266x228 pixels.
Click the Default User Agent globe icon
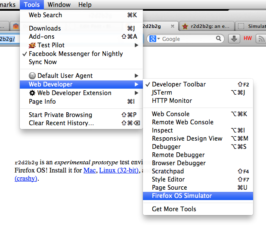32,76
